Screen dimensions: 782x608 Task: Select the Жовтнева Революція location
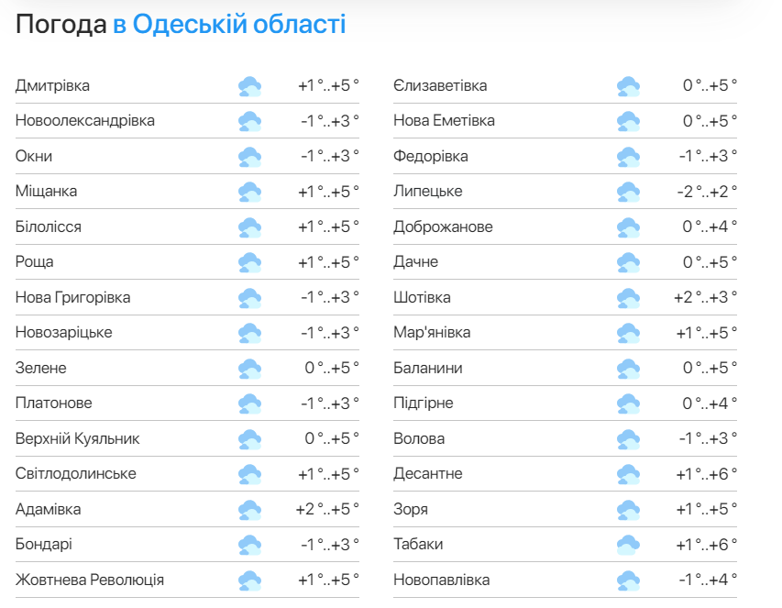point(90,580)
